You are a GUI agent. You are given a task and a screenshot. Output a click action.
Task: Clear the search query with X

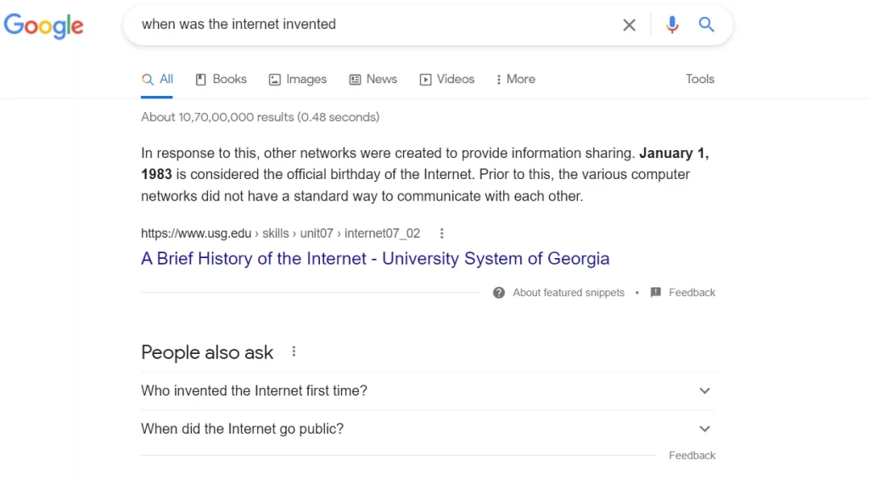[x=629, y=25]
